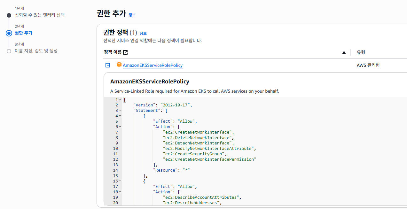407x209 pixels.
Task: Fold the "Statement" array at line 3
Action: click(120, 111)
